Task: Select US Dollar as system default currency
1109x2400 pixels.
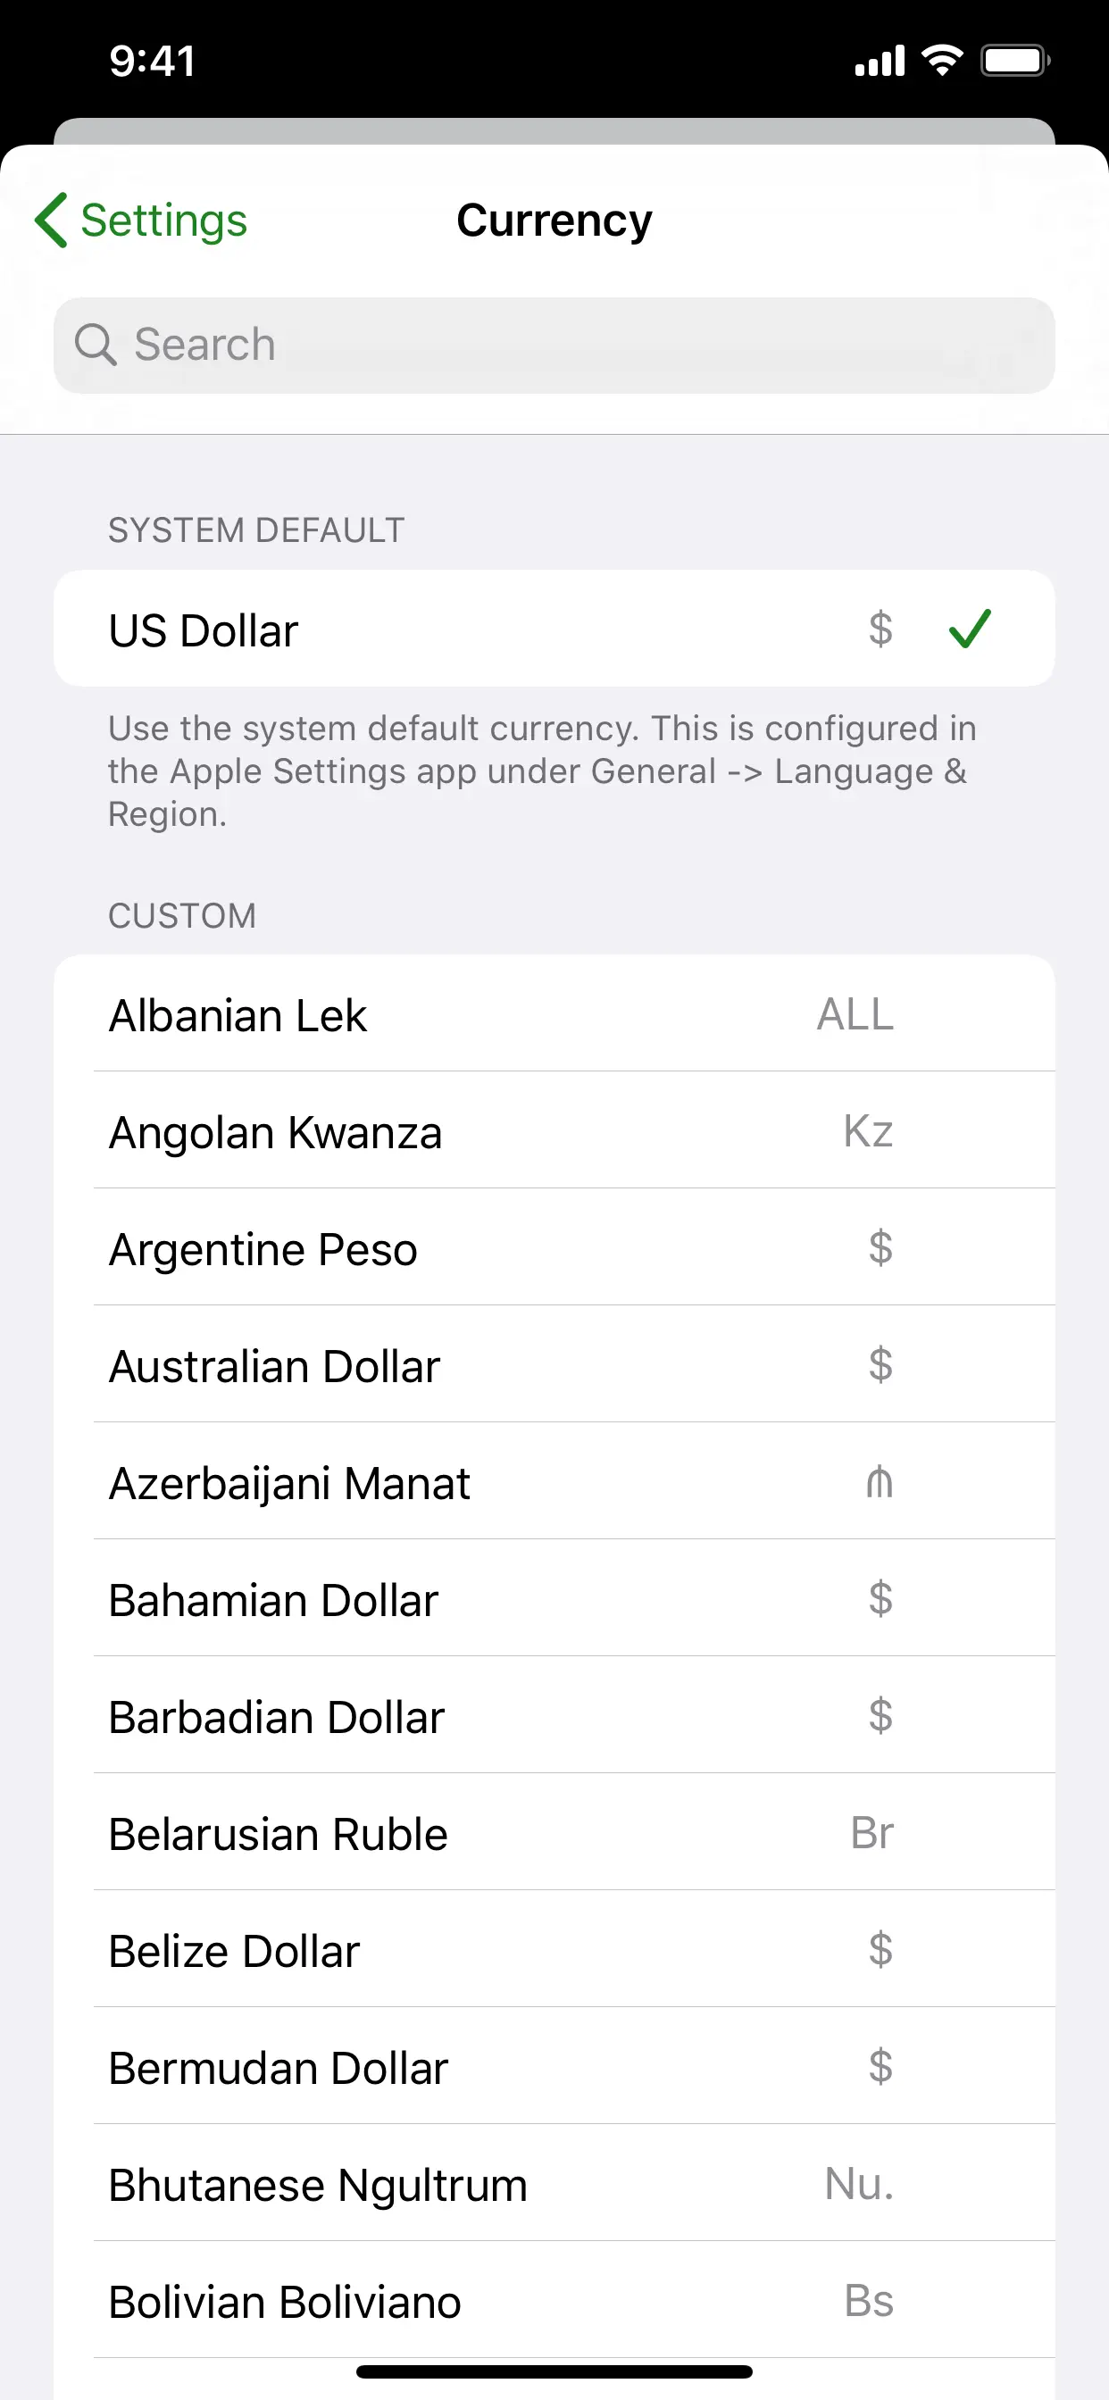Action: tap(554, 629)
